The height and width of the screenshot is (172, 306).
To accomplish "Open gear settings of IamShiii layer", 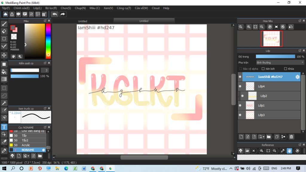I will (x=297, y=77).
